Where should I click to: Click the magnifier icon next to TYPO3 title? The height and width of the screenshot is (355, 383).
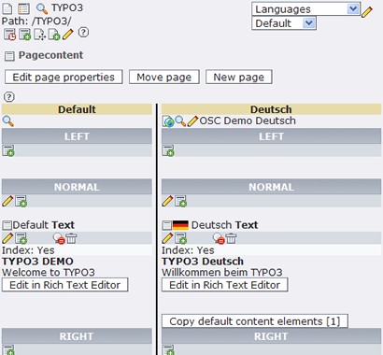coord(42,8)
